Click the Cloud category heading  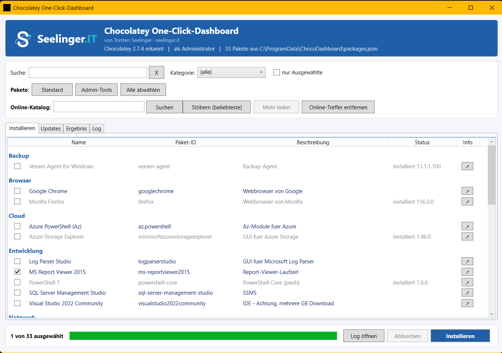pos(17,216)
